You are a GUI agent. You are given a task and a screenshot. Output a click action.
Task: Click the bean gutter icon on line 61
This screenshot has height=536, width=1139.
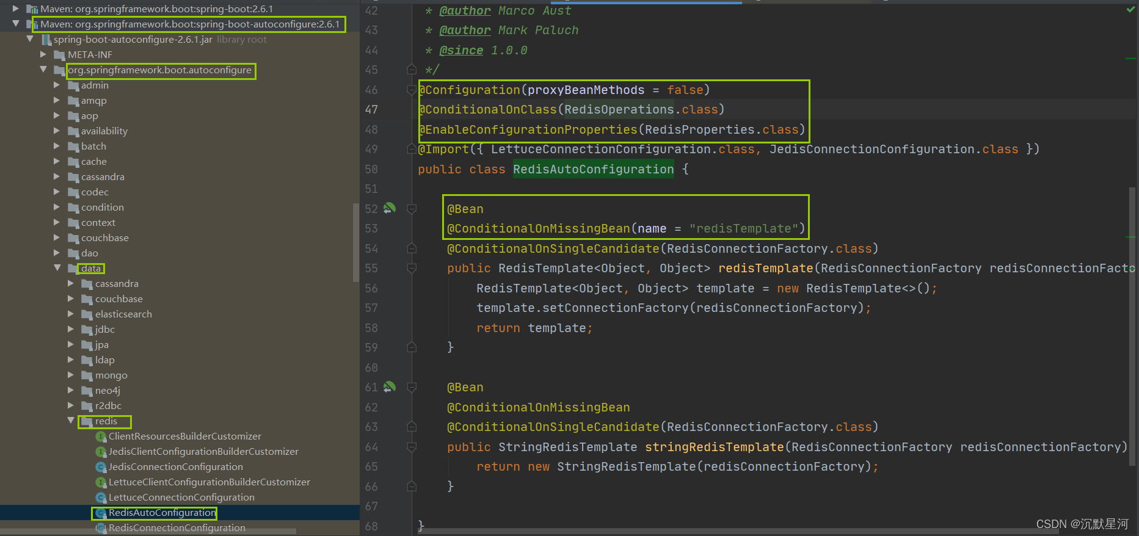[x=389, y=387]
